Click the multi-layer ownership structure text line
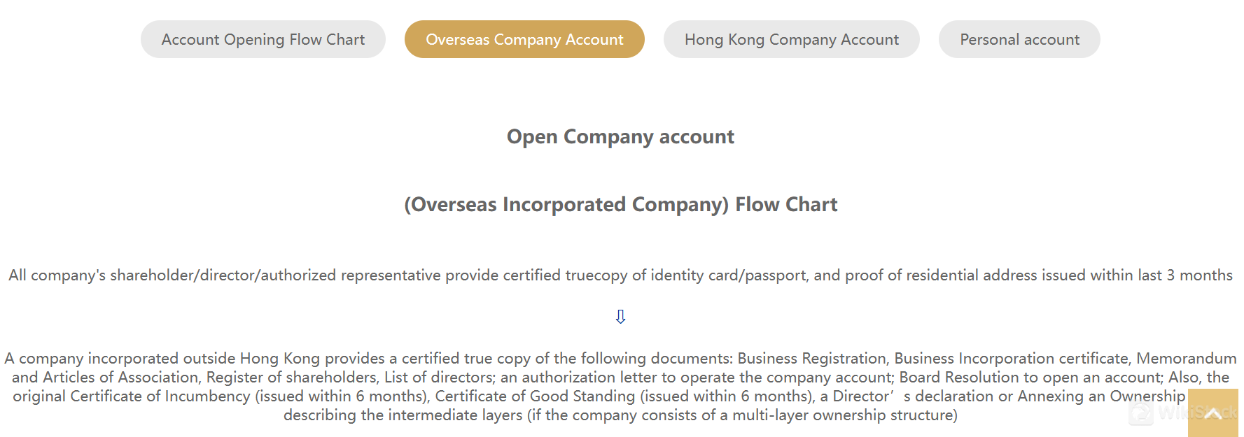The width and height of the screenshot is (1244, 437). tap(620, 415)
